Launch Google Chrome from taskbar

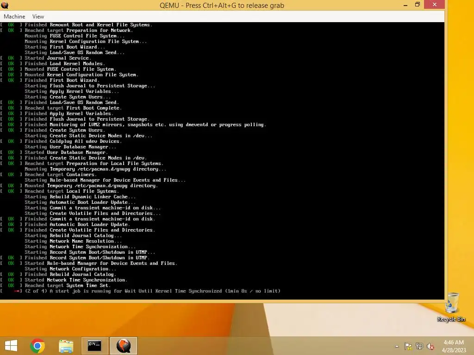coord(37,346)
